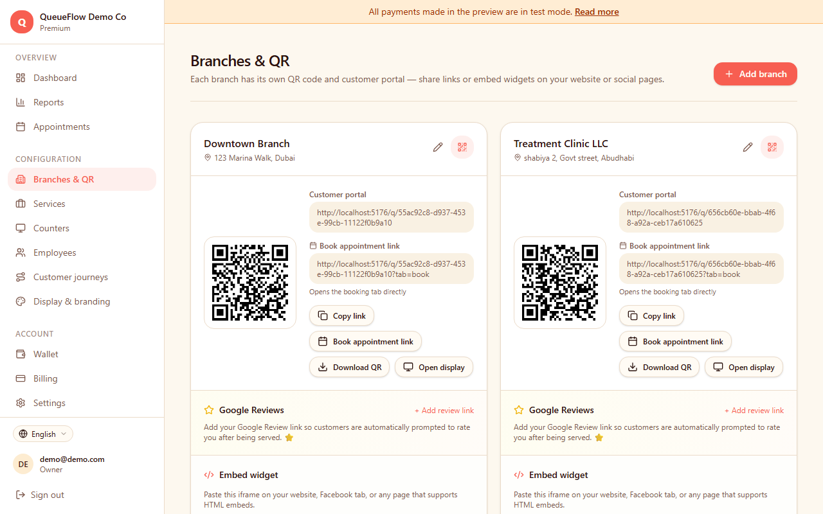The image size is (823, 514).
Task: Follow the Read more link in banner
Action: coord(597,12)
